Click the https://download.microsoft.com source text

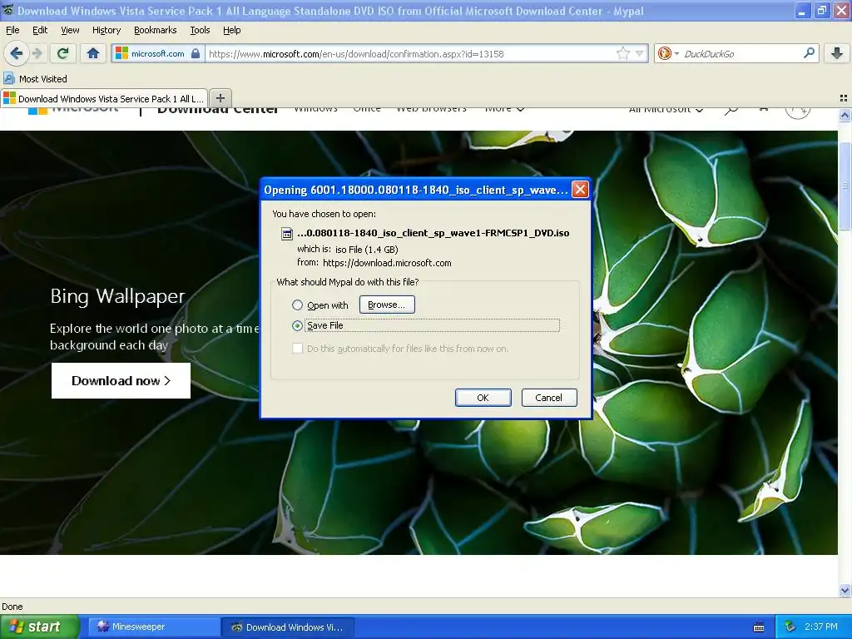click(387, 263)
